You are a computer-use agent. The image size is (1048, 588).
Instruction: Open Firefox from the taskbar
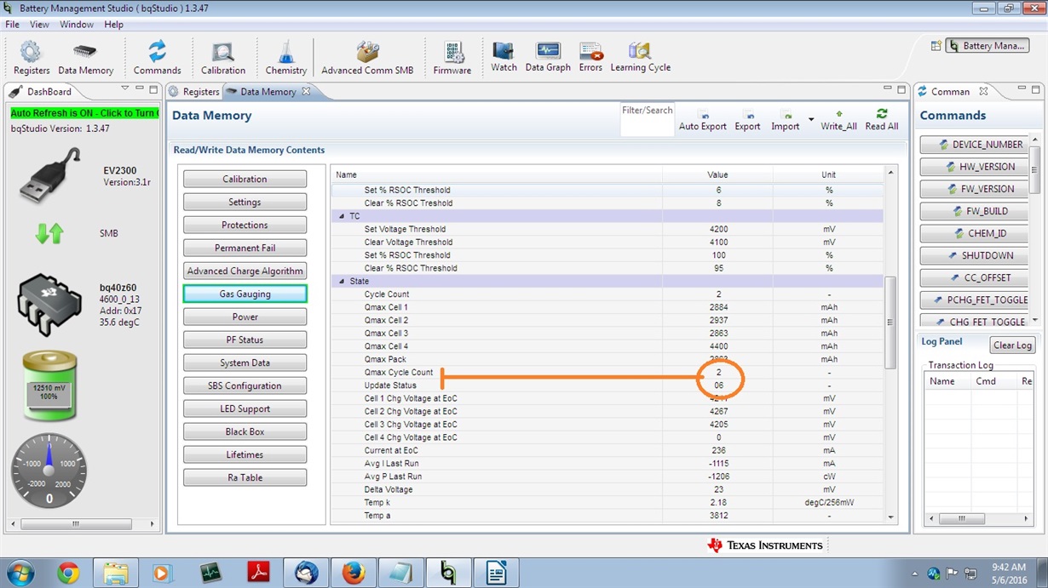pyautogui.click(x=354, y=574)
